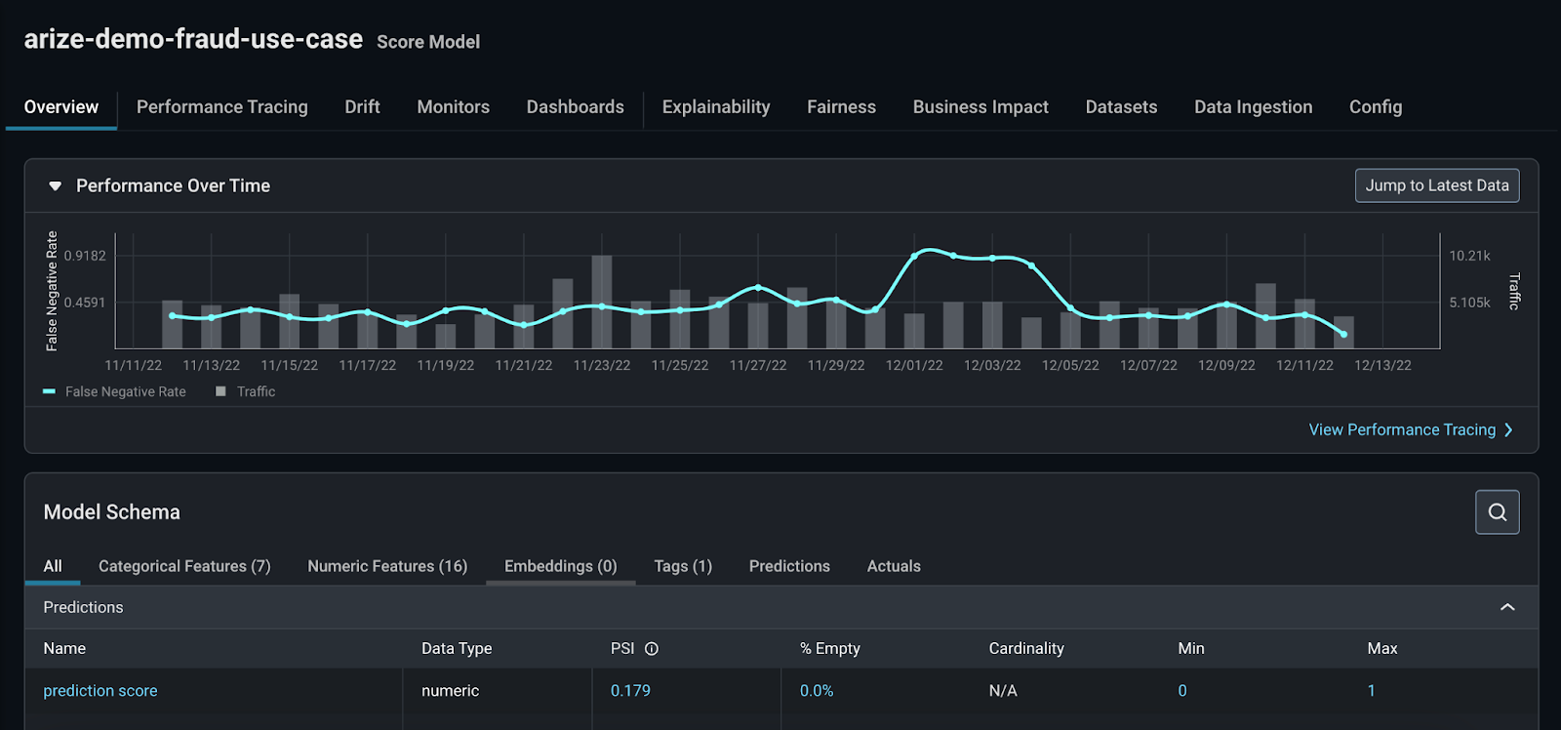Viewport: 1561px width, 730px height.
Task: Click the Max column header
Action: click(1382, 649)
